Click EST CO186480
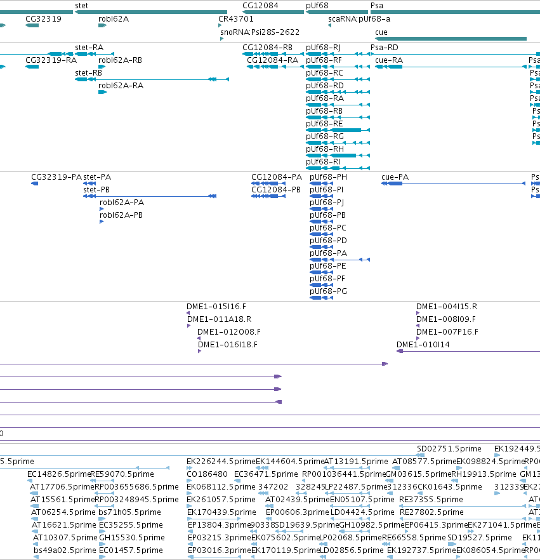540x560 pixels. [x=207, y=474]
